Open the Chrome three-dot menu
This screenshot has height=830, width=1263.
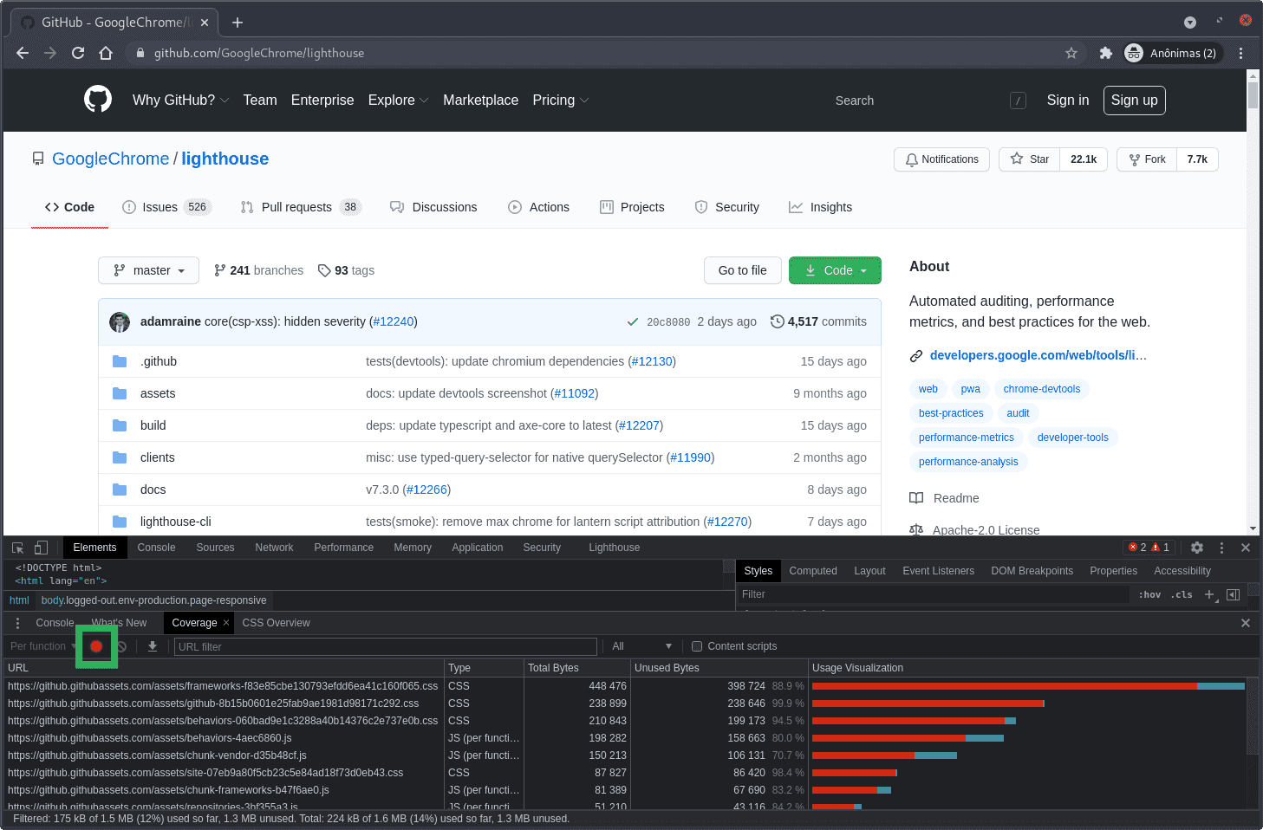tap(1240, 53)
